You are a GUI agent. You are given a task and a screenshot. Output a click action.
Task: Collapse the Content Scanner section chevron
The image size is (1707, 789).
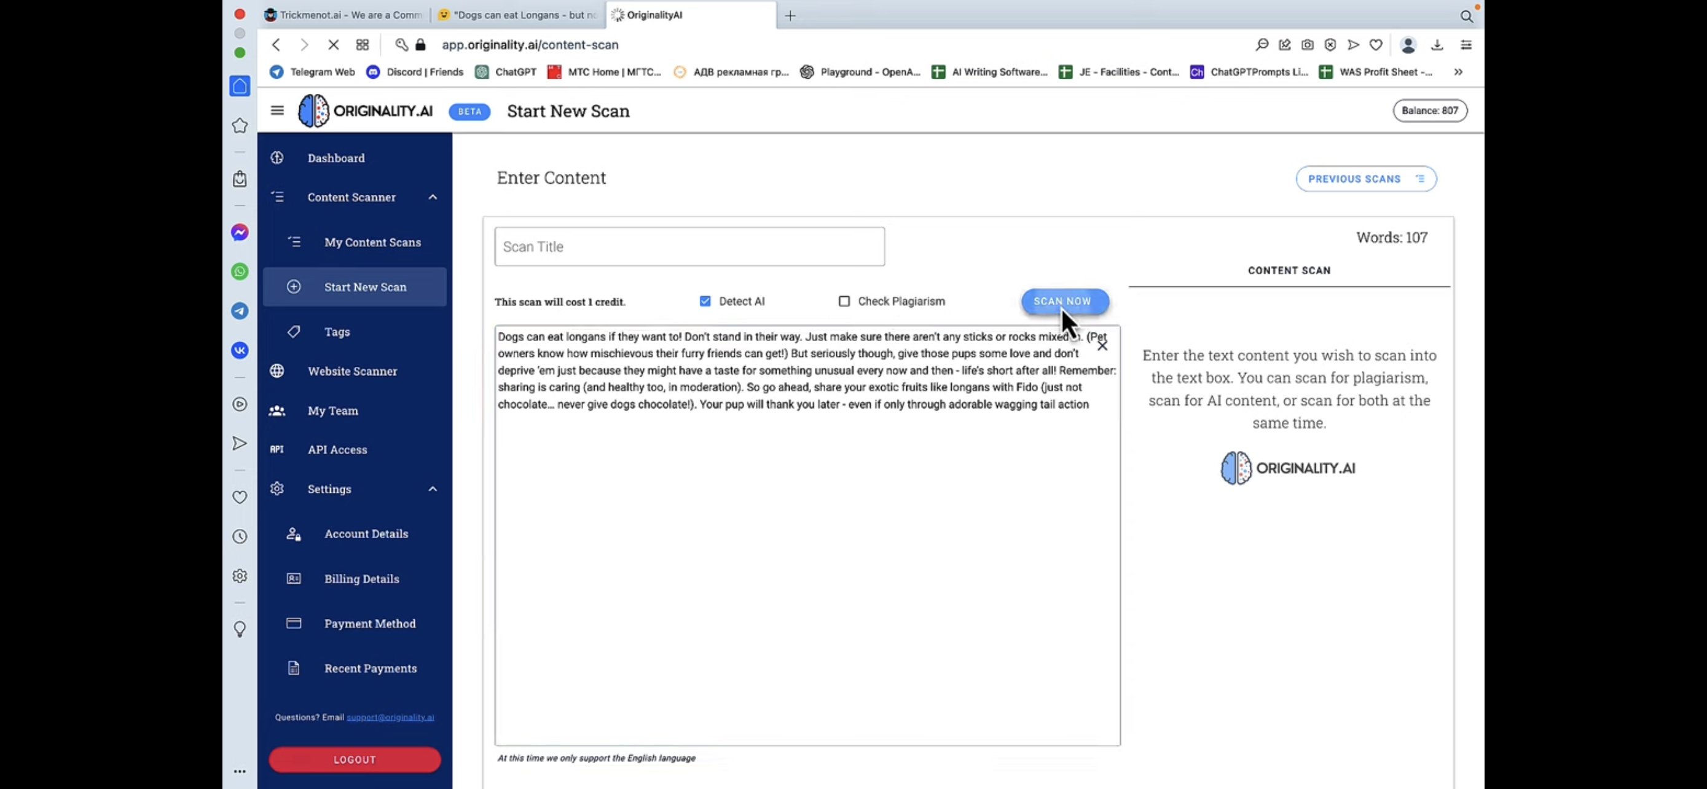point(433,197)
